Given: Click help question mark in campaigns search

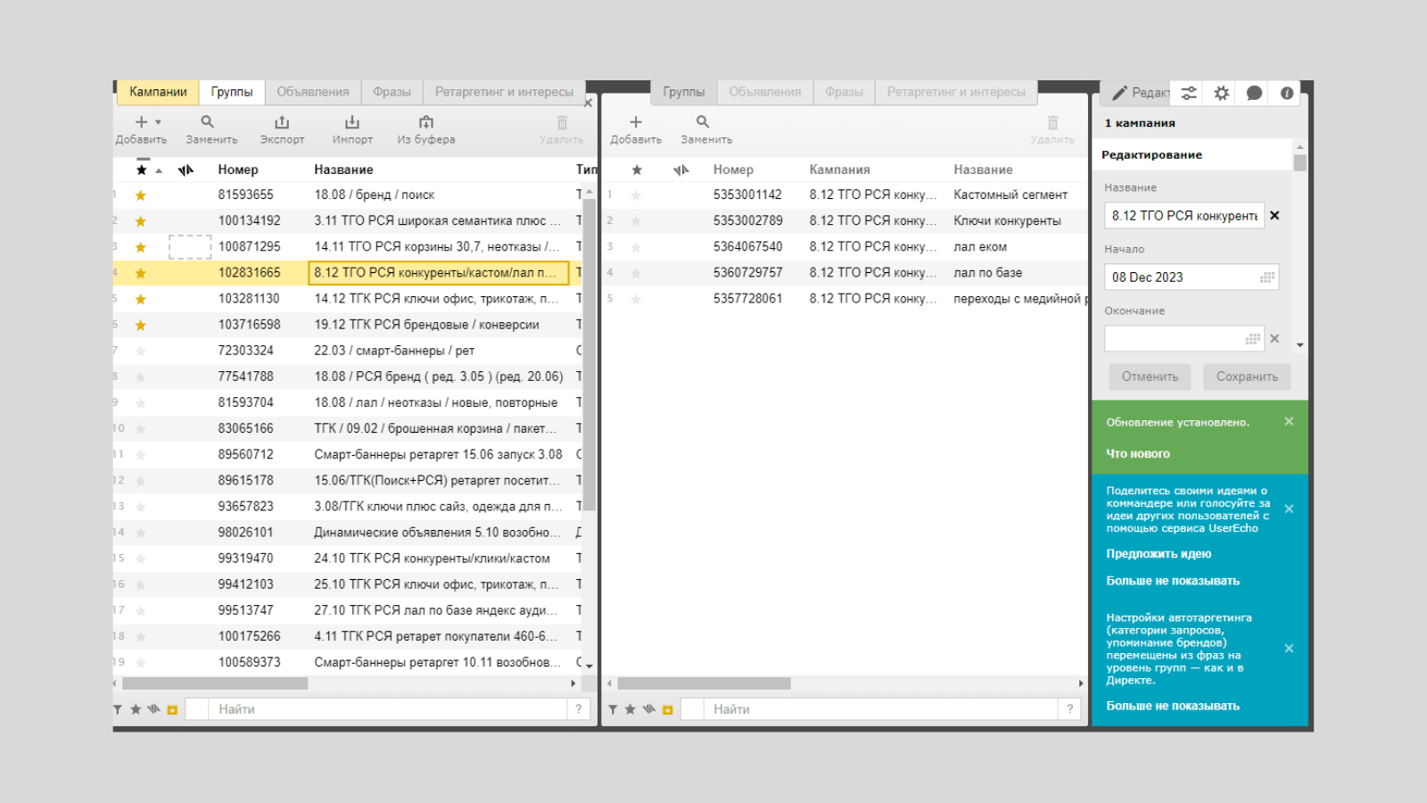Looking at the screenshot, I should pyautogui.click(x=579, y=709).
